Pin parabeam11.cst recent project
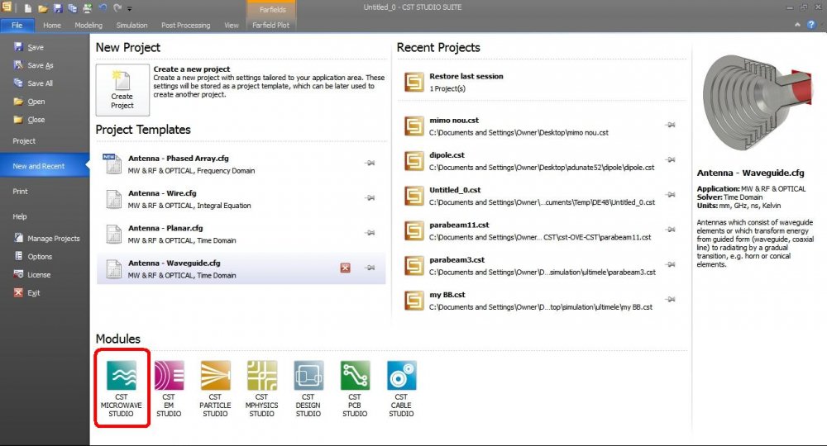Viewport: 827px width, 446px height. point(671,230)
